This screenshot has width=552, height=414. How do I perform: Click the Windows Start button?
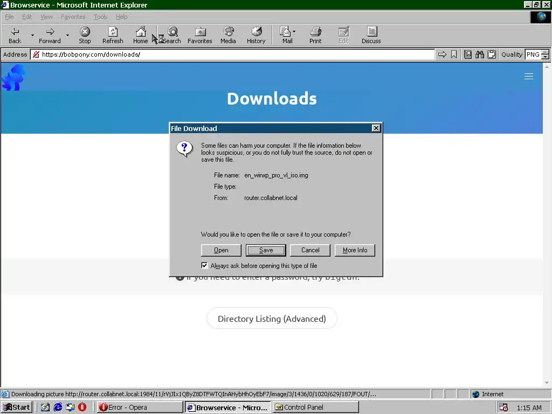pos(17,408)
